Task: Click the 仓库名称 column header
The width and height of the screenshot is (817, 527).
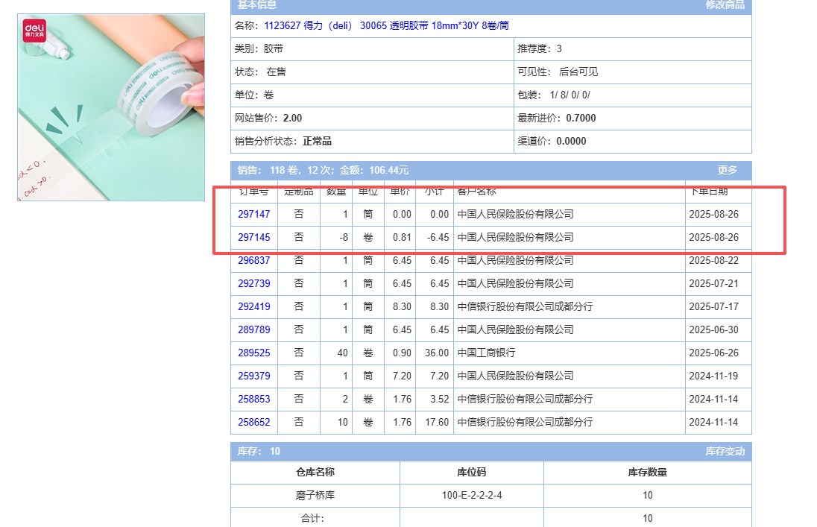Action: [x=315, y=473]
